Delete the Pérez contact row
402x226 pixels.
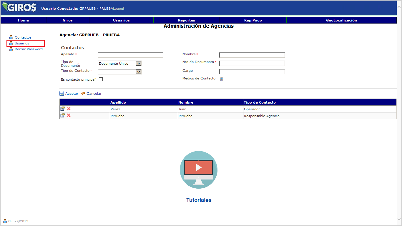(69, 109)
